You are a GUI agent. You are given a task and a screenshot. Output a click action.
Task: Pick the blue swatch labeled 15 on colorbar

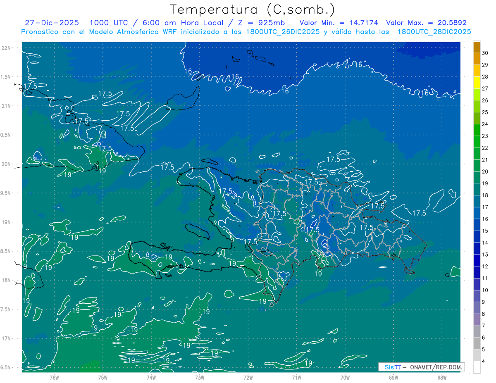point(477,225)
